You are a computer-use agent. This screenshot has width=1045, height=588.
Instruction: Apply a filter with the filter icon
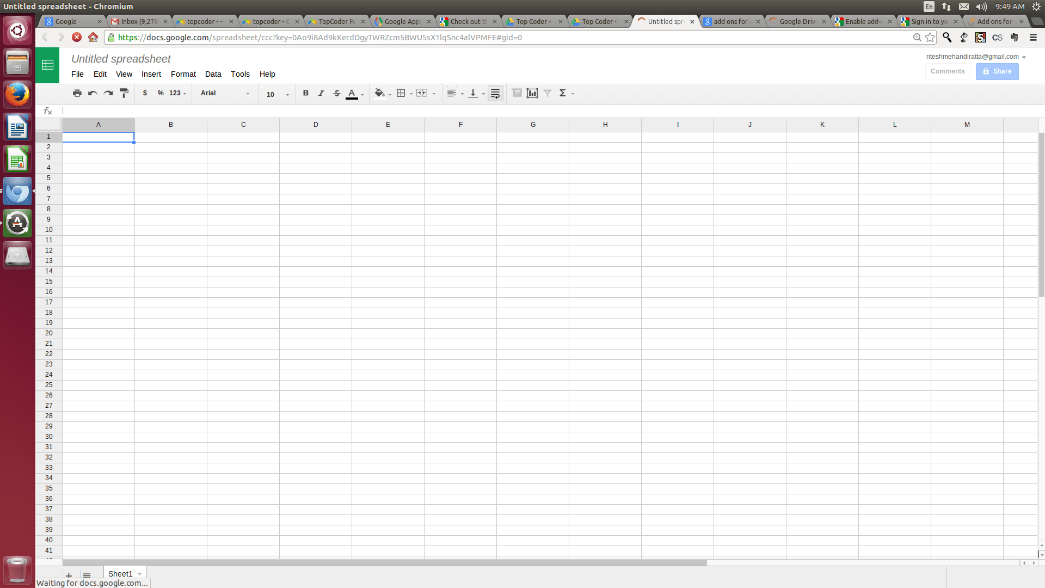548,93
